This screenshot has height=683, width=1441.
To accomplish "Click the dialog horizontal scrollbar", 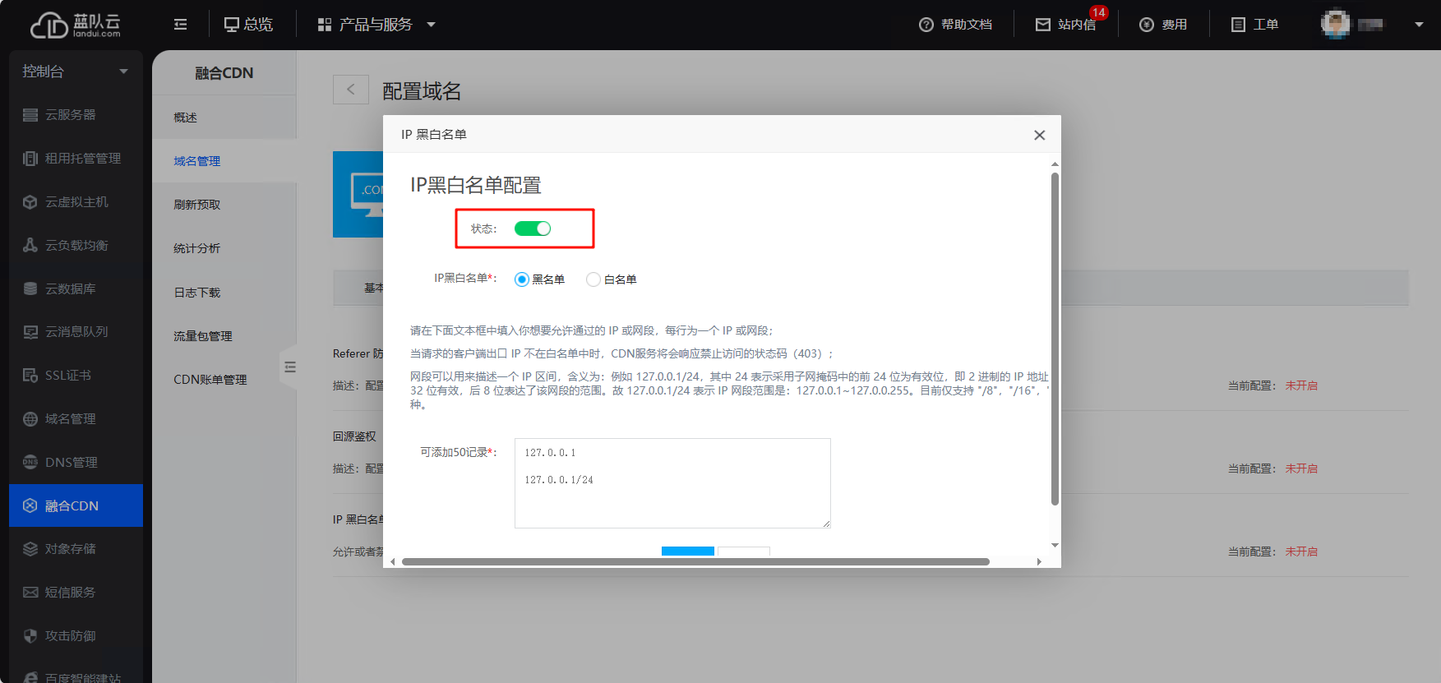I will pos(695,562).
